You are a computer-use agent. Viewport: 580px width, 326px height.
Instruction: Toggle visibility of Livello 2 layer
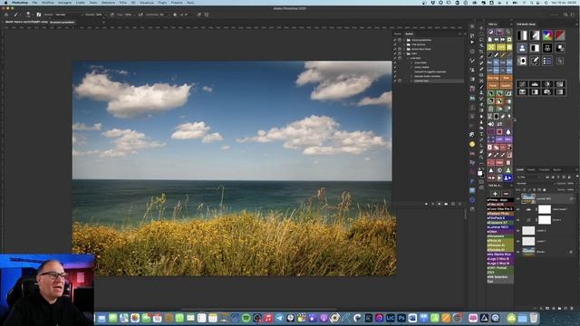pos(517,231)
